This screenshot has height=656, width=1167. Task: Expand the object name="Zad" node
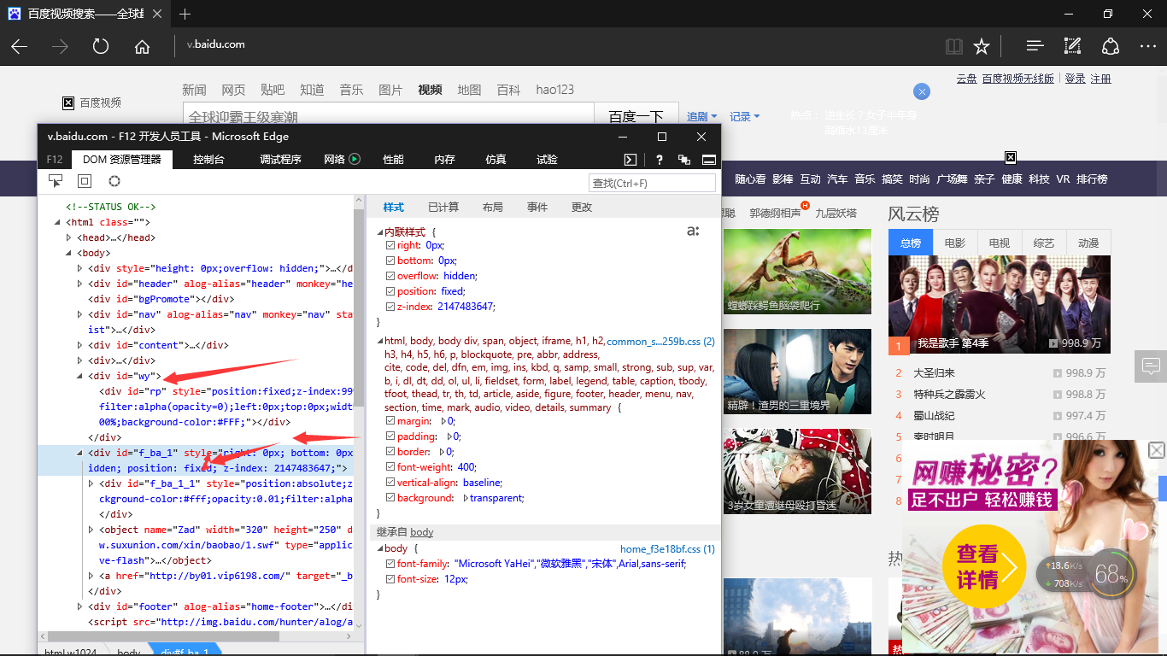tap(91, 530)
